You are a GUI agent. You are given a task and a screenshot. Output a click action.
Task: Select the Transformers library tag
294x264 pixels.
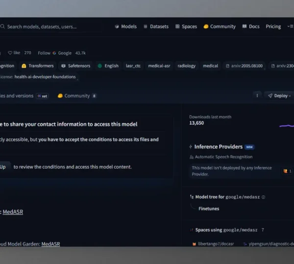pos(38,66)
